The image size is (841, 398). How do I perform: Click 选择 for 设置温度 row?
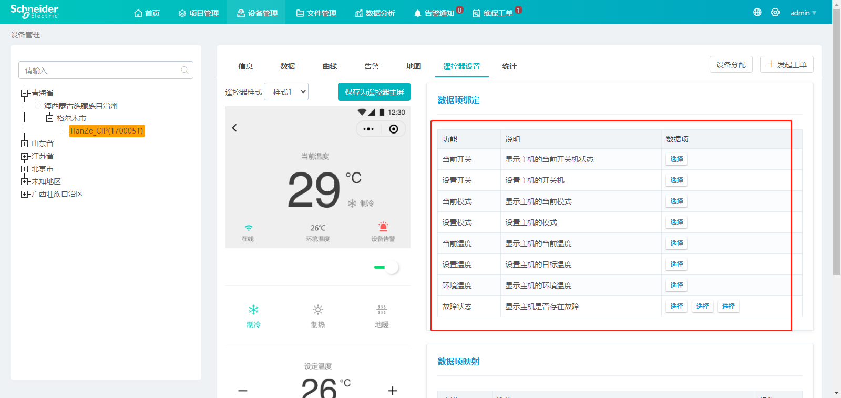pos(676,264)
